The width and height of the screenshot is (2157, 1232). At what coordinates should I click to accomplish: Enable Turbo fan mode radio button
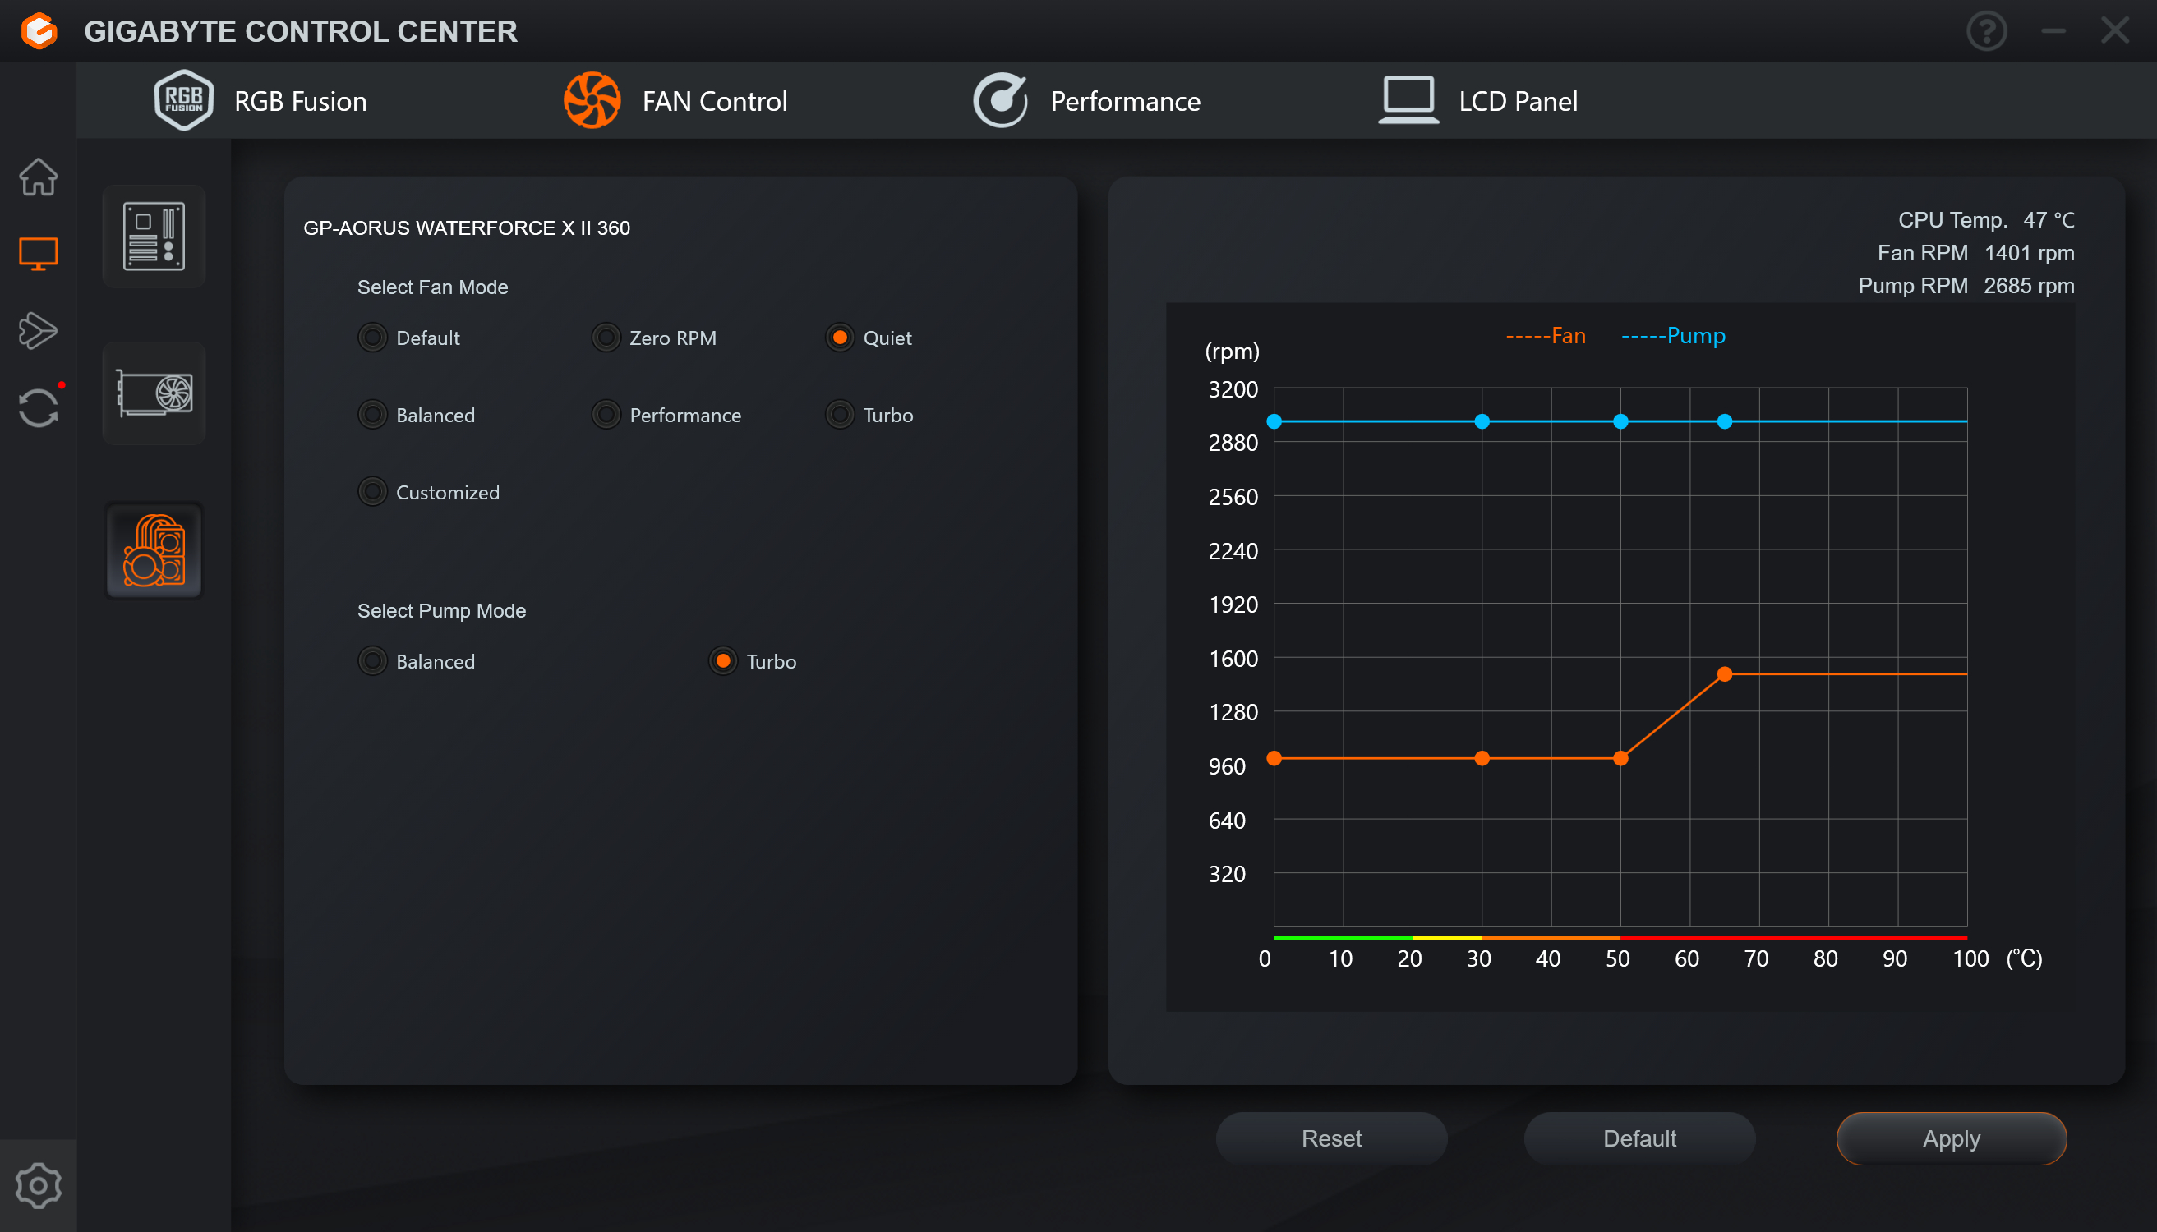tap(840, 415)
